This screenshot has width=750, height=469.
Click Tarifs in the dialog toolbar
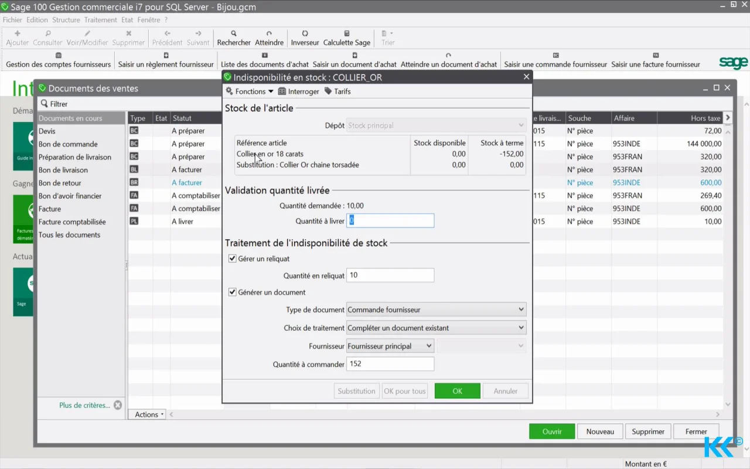point(337,91)
